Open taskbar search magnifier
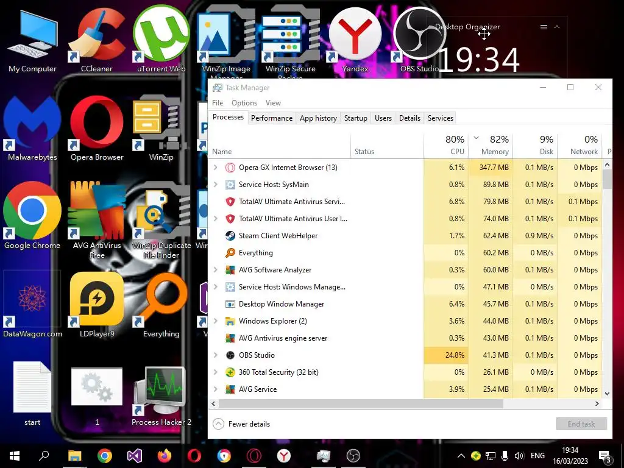The width and height of the screenshot is (624, 468). pyautogui.click(x=44, y=456)
